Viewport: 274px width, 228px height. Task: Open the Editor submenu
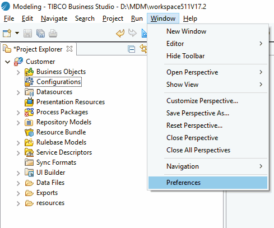pyautogui.click(x=208, y=44)
